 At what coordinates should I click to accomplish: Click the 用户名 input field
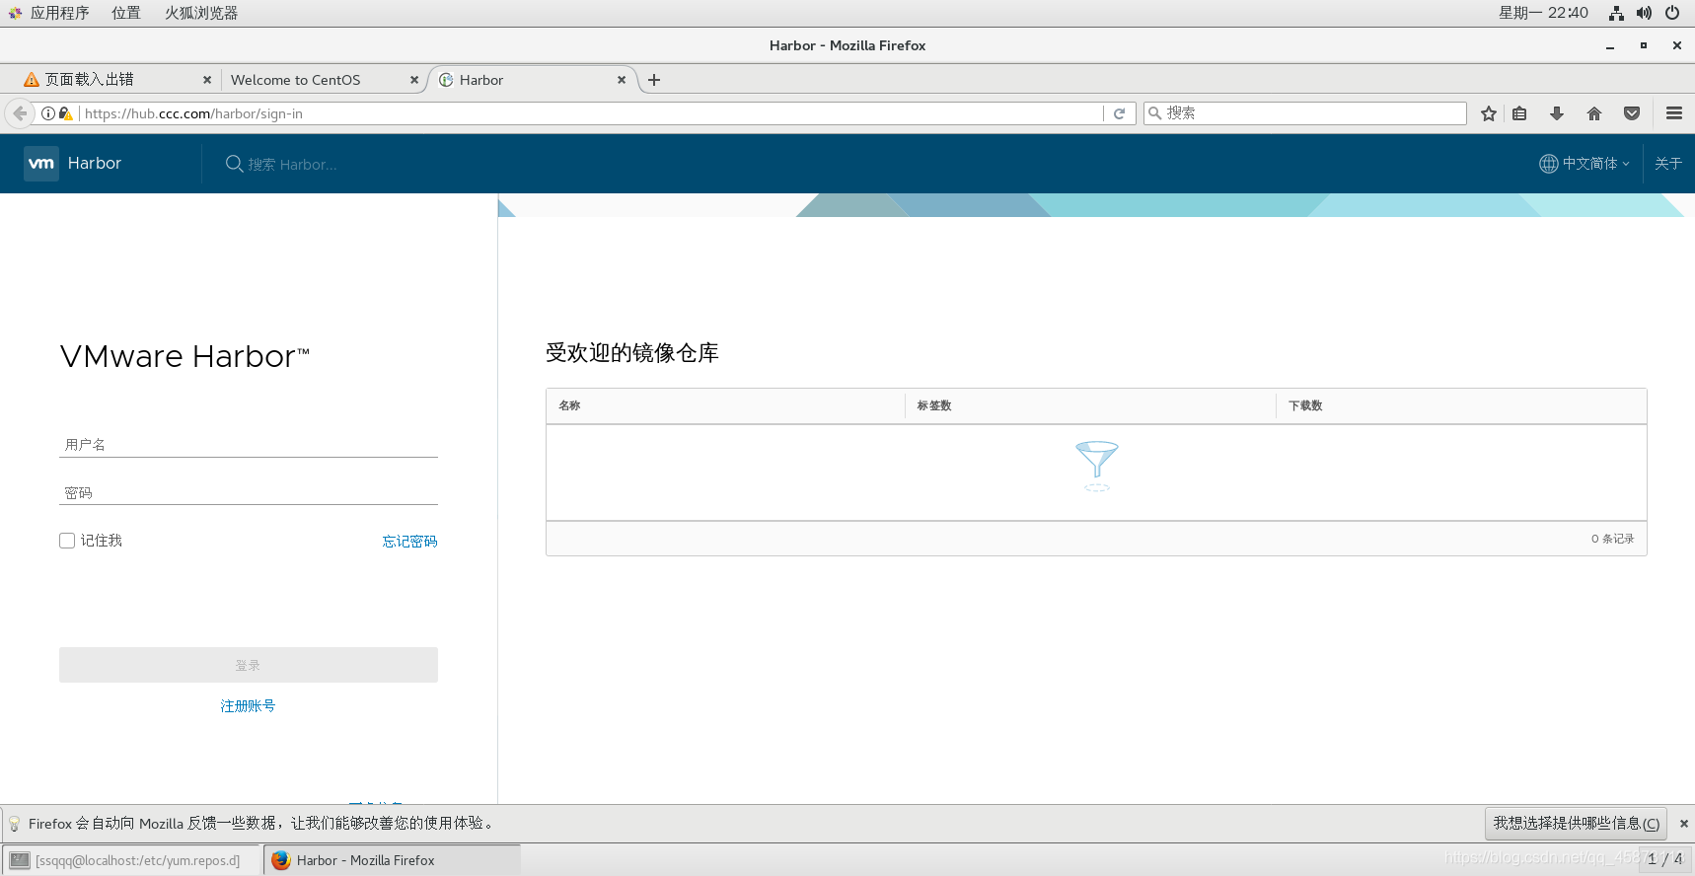pos(249,445)
